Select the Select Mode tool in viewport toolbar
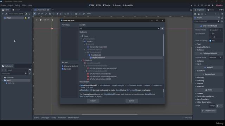This screenshot has height=126, width=225. click(x=34, y=14)
